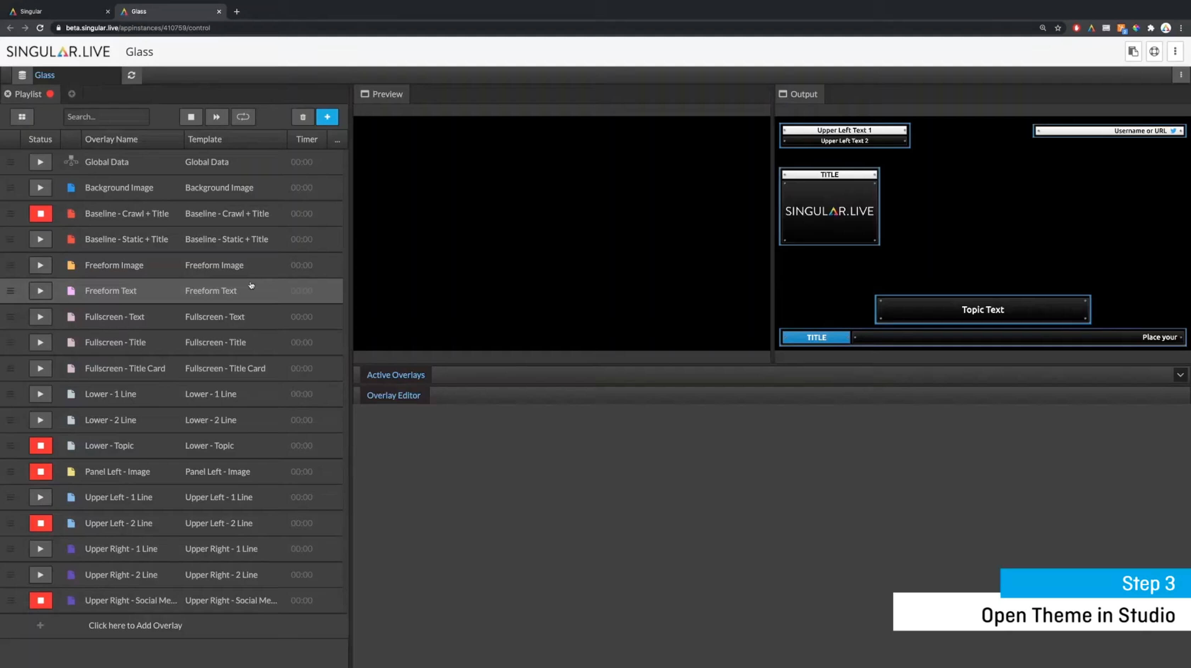Click the blue plus add overlay button
The height and width of the screenshot is (668, 1191).
click(327, 117)
